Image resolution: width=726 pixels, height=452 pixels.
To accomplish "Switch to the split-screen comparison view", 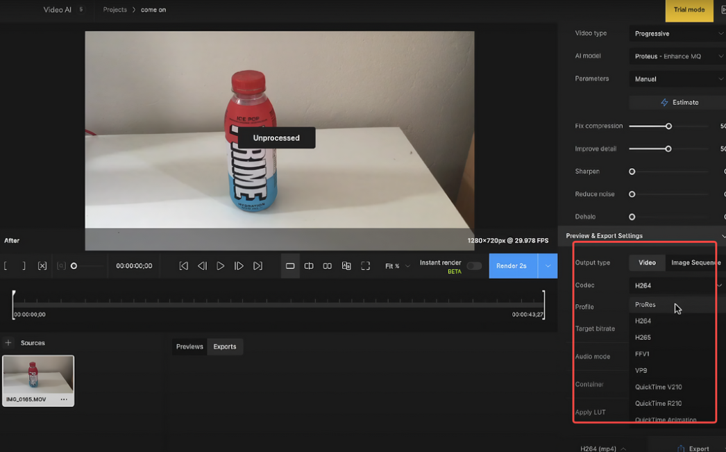I will [309, 266].
